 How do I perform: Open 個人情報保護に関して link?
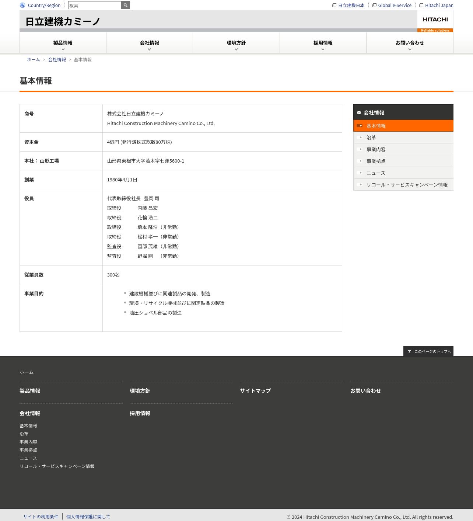click(88, 517)
